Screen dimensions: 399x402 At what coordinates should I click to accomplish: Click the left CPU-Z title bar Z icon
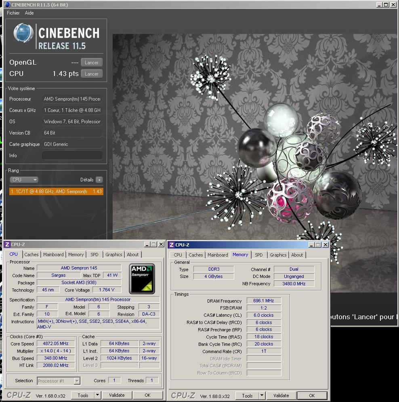[x=7, y=244]
